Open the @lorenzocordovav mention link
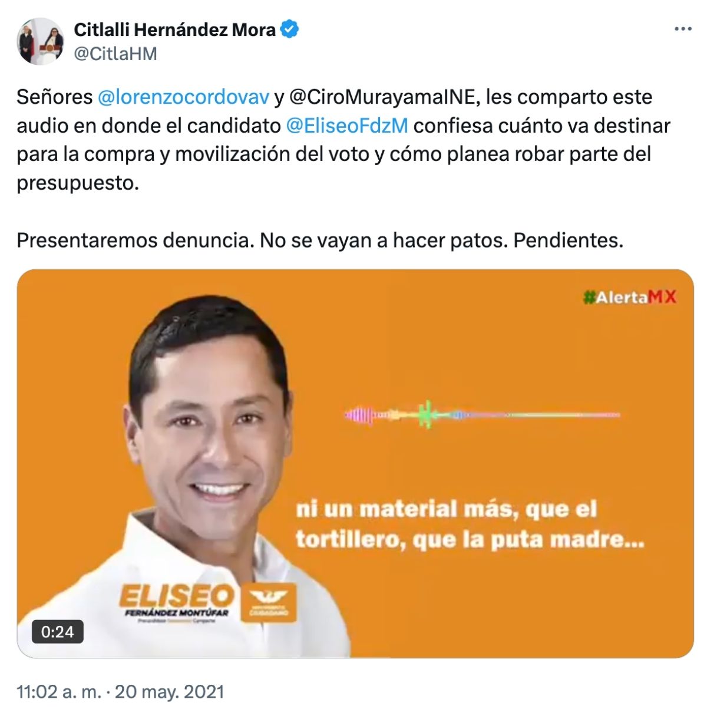This screenshot has height=719, width=707. (x=183, y=97)
